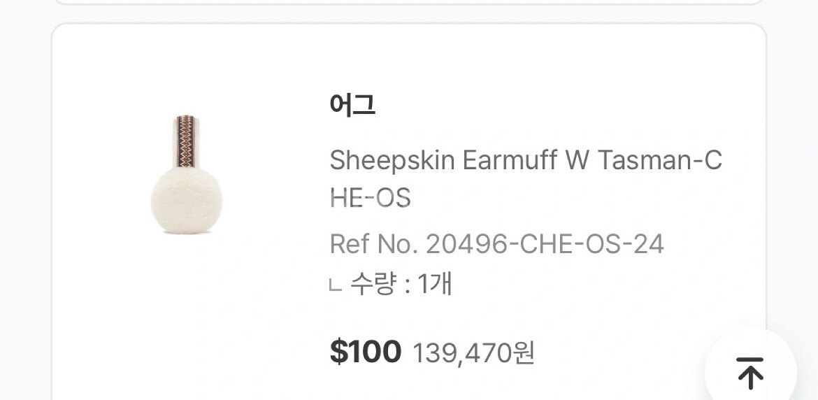
Task: Click the letter W in product title
Action: [x=577, y=161]
